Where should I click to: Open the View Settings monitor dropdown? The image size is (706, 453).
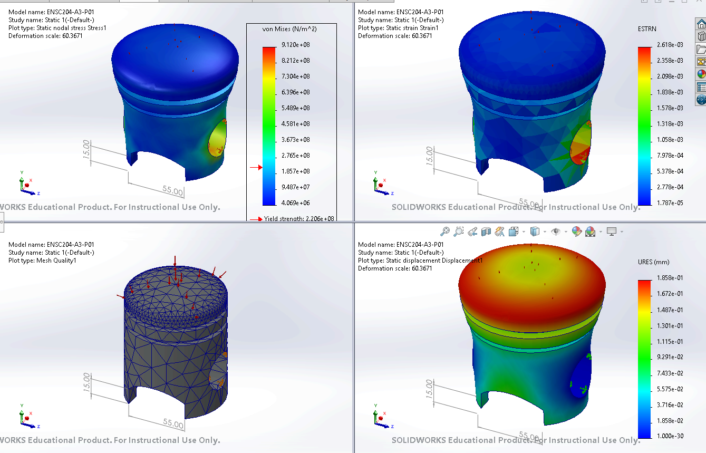point(615,232)
